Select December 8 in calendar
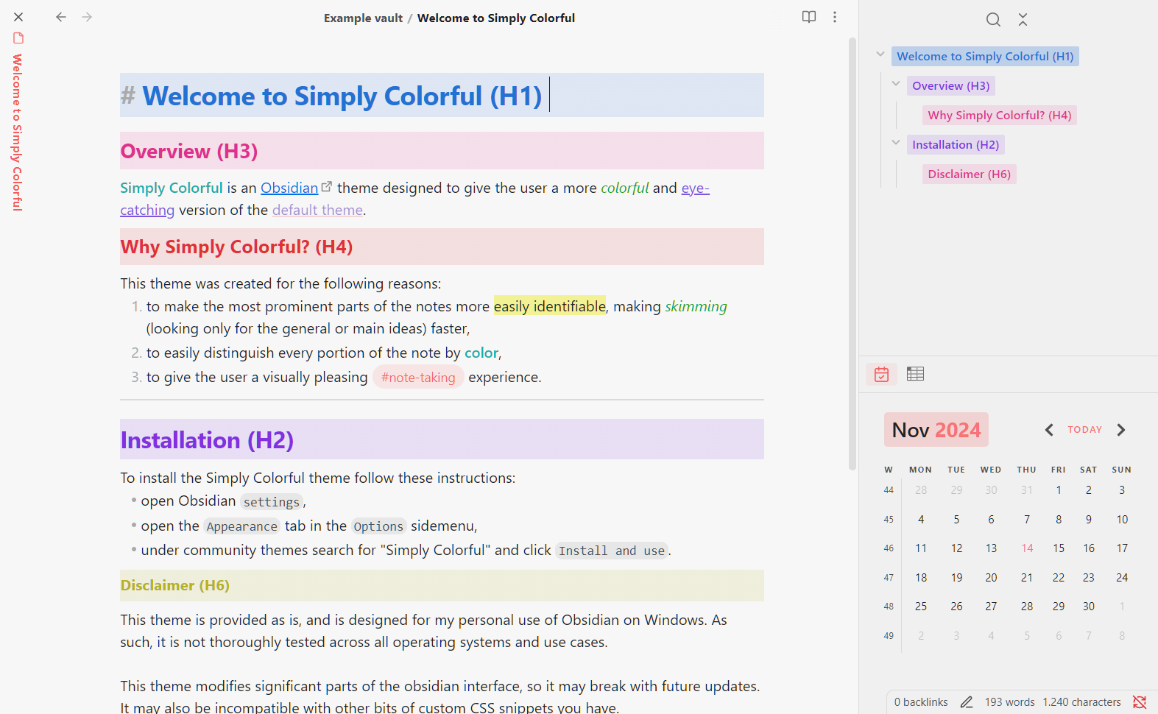 click(1122, 636)
